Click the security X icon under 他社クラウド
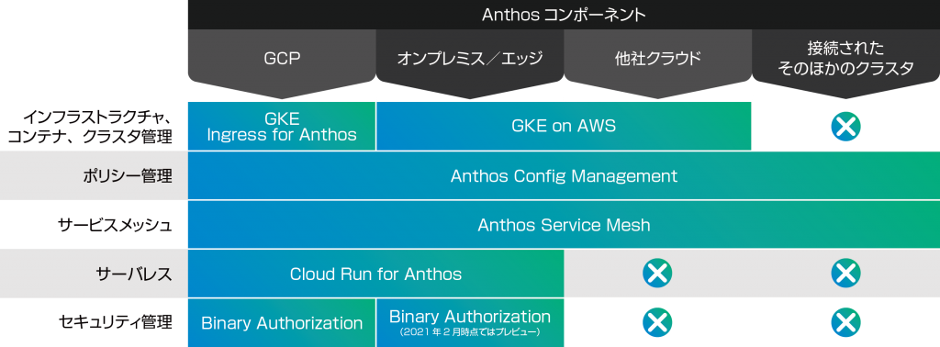 pos(657,323)
